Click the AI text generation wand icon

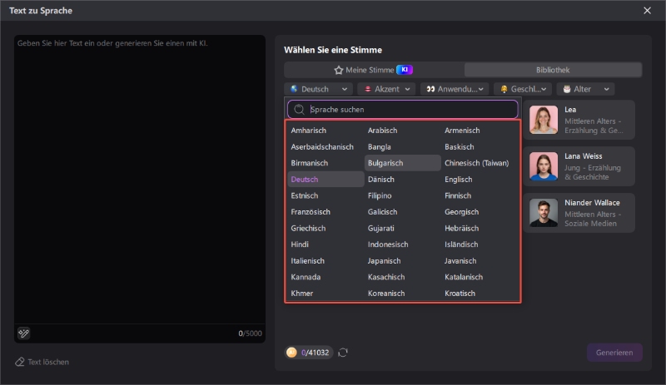pos(24,333)
